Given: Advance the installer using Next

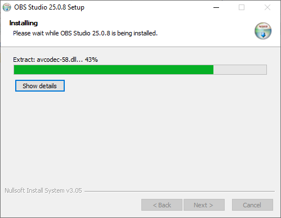Looking at the screenshot, I should pos(204,205).
